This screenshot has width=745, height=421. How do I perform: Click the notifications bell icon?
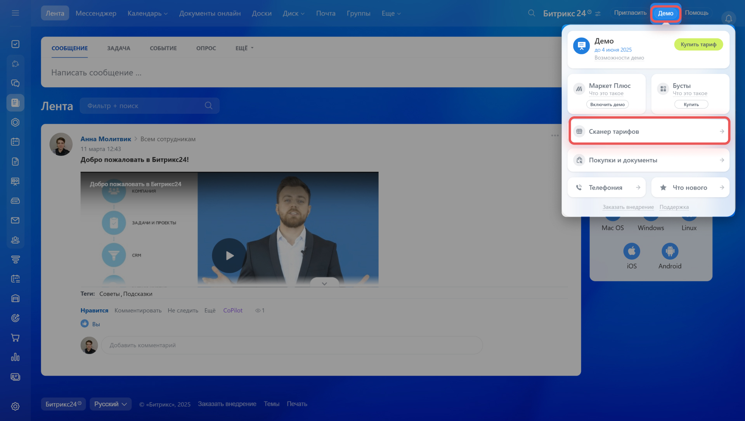pos(729,18)
